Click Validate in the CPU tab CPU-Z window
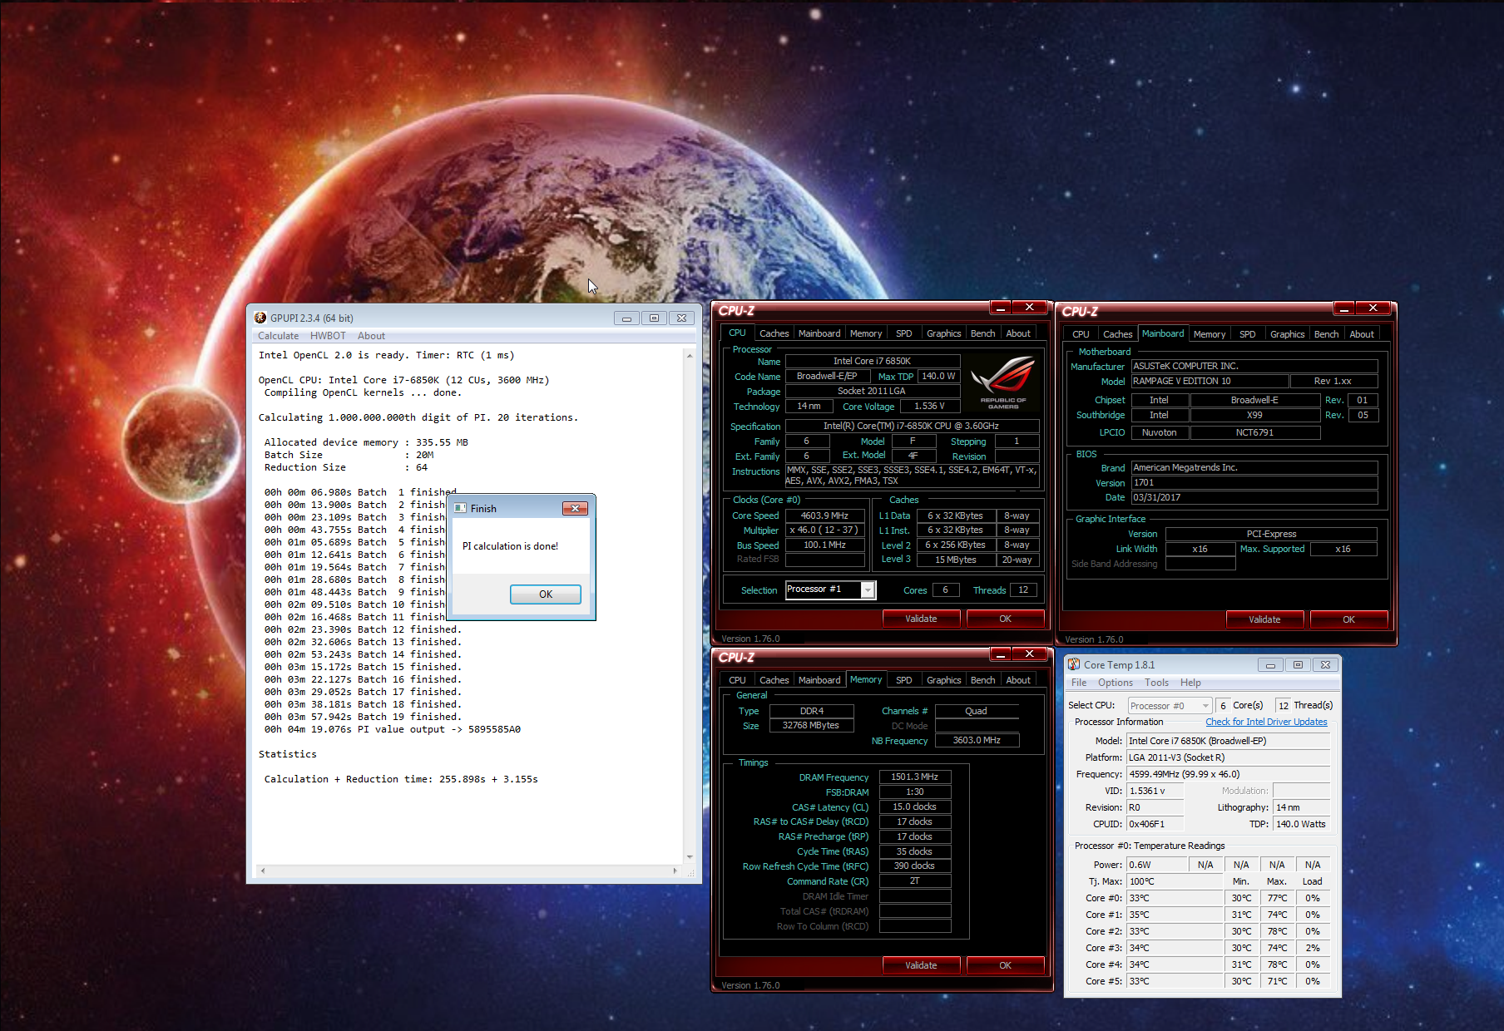 [921, 619]
